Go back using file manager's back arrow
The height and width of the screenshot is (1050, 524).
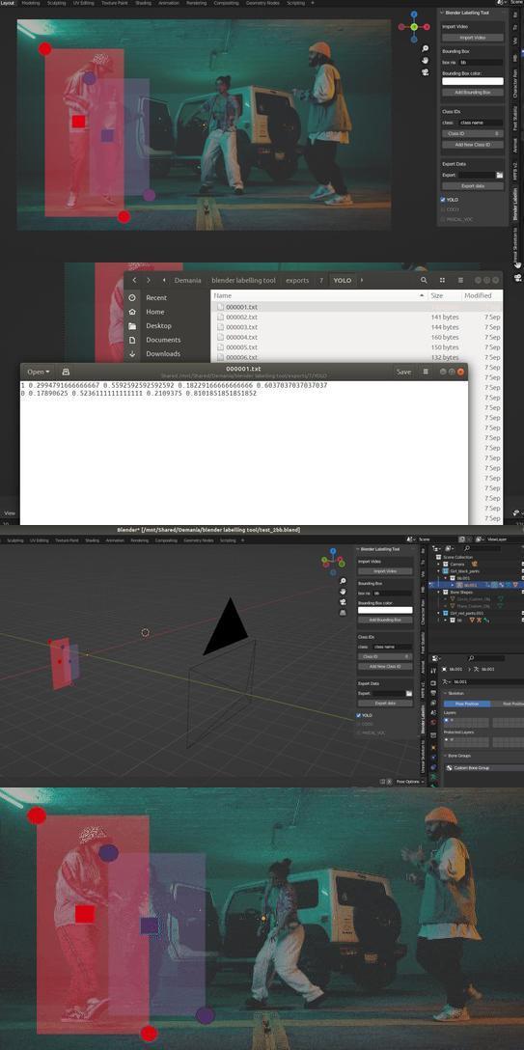(134, 280)
